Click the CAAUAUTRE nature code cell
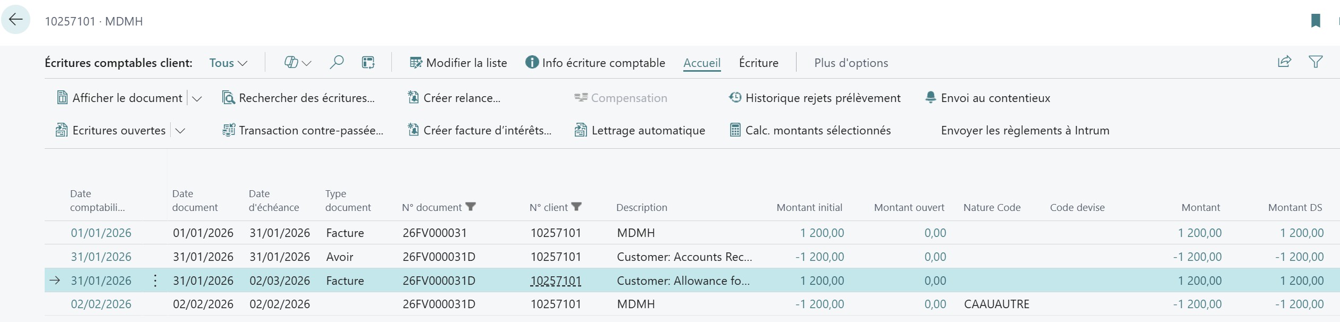1340x322 pixels. tap(996, 304)
